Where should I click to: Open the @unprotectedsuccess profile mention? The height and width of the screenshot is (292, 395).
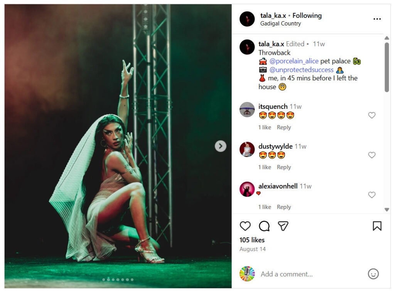pyautogui.click(x=301, y=70)
